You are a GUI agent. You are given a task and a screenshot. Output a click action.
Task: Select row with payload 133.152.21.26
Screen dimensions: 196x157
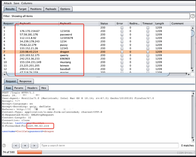point(97,48)
